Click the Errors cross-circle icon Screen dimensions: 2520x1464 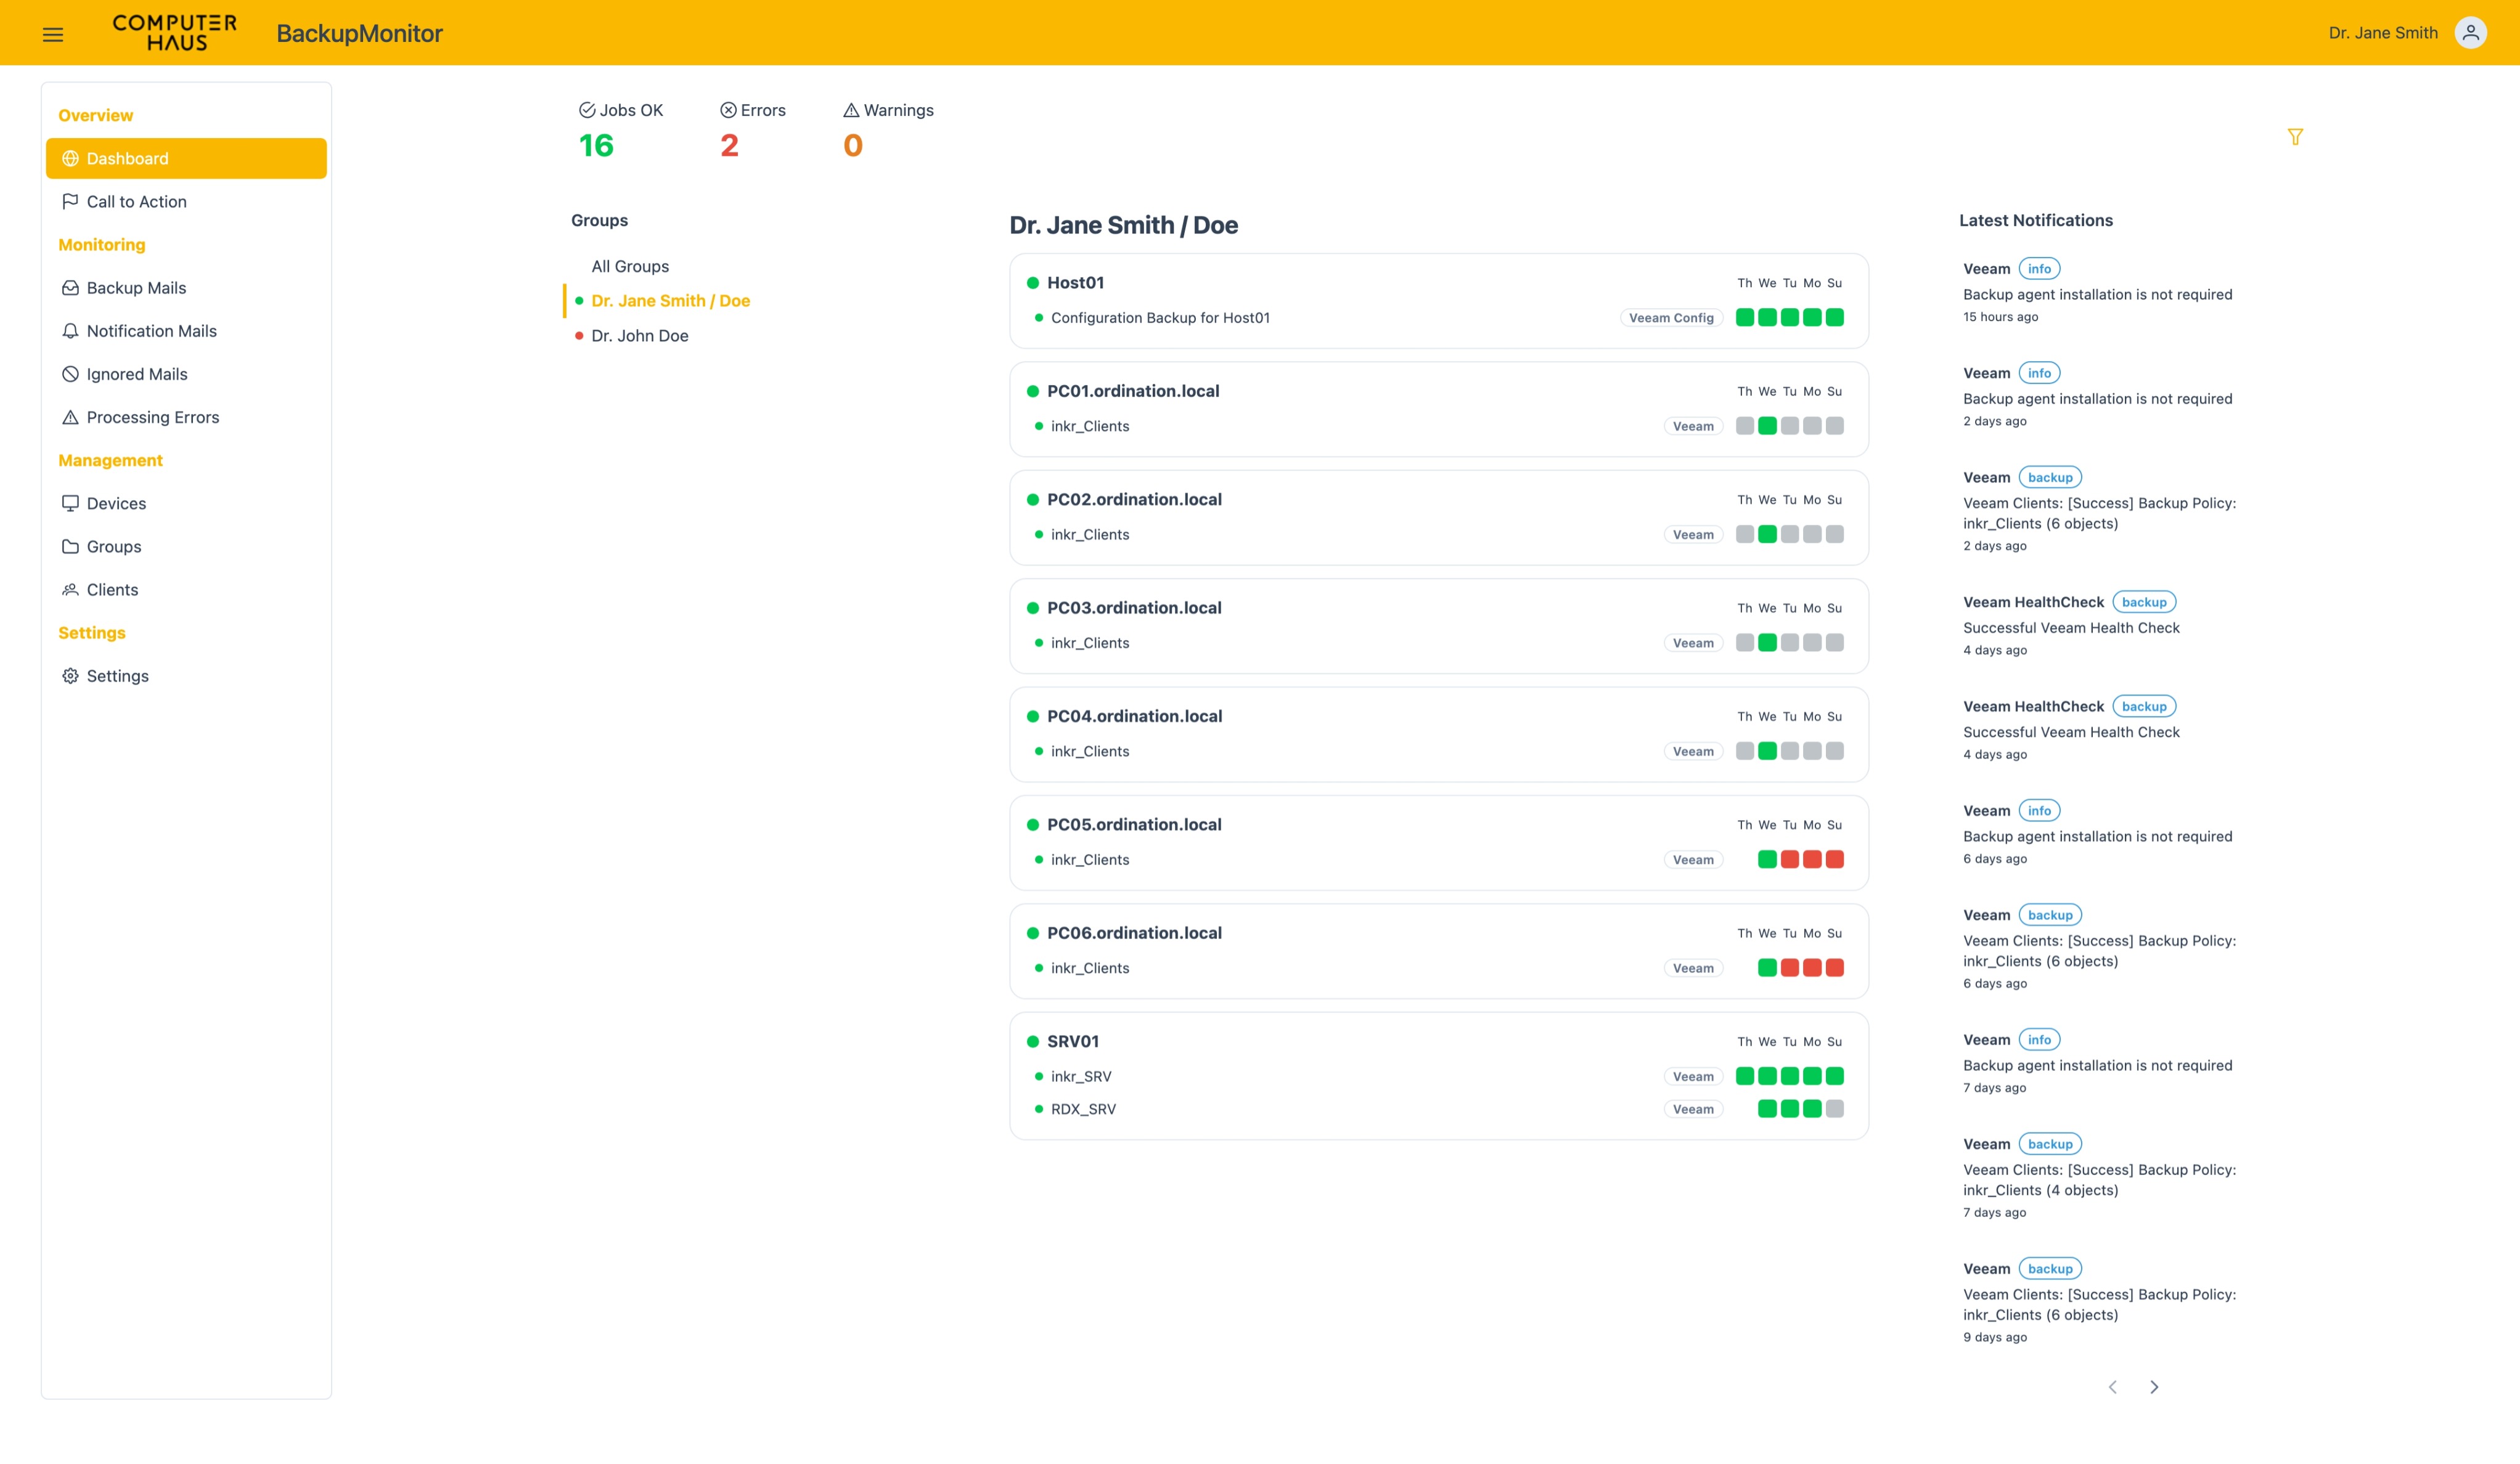(x=728, y=110)
